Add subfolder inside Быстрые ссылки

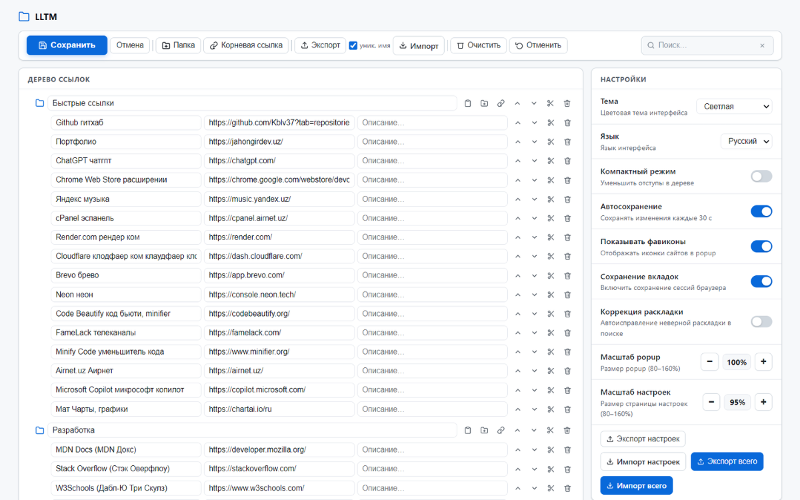tap(484, 103)
